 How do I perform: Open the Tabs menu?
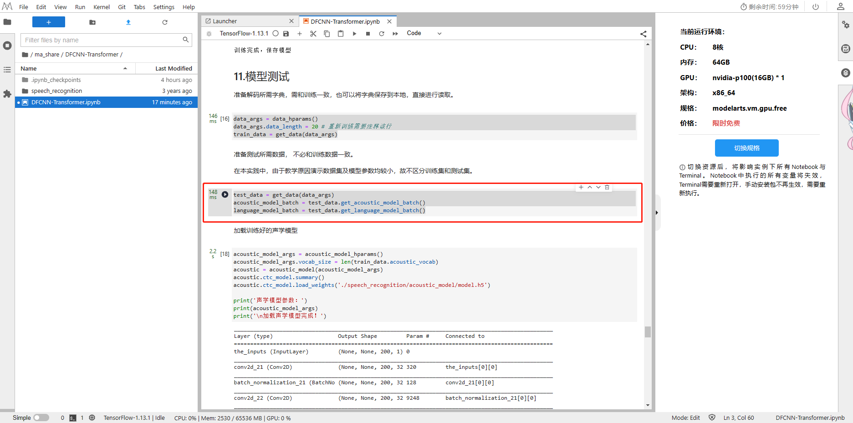coord(139,7)
